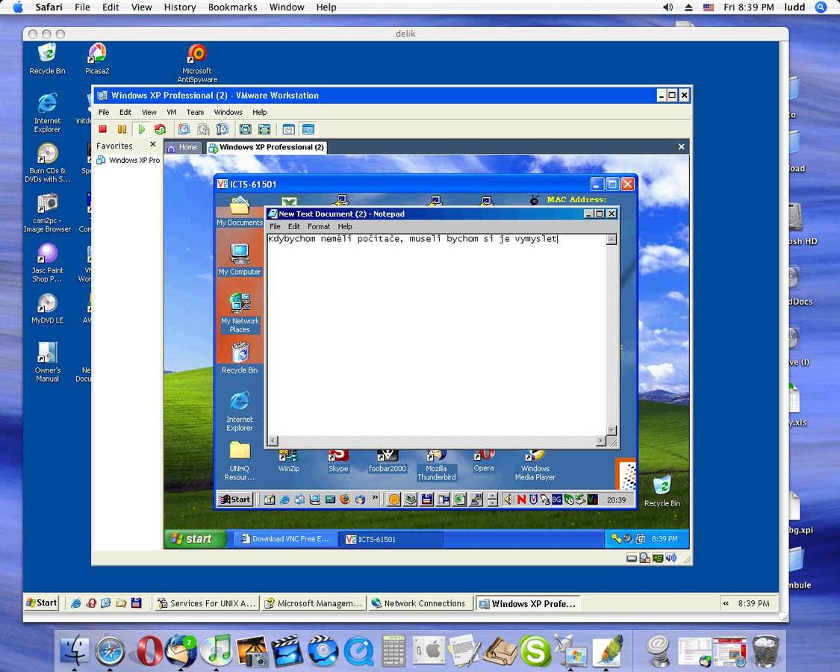Click the Summary view icon in VMware toolbar
This screenshot has height=672, width=840.
(289, 129)
